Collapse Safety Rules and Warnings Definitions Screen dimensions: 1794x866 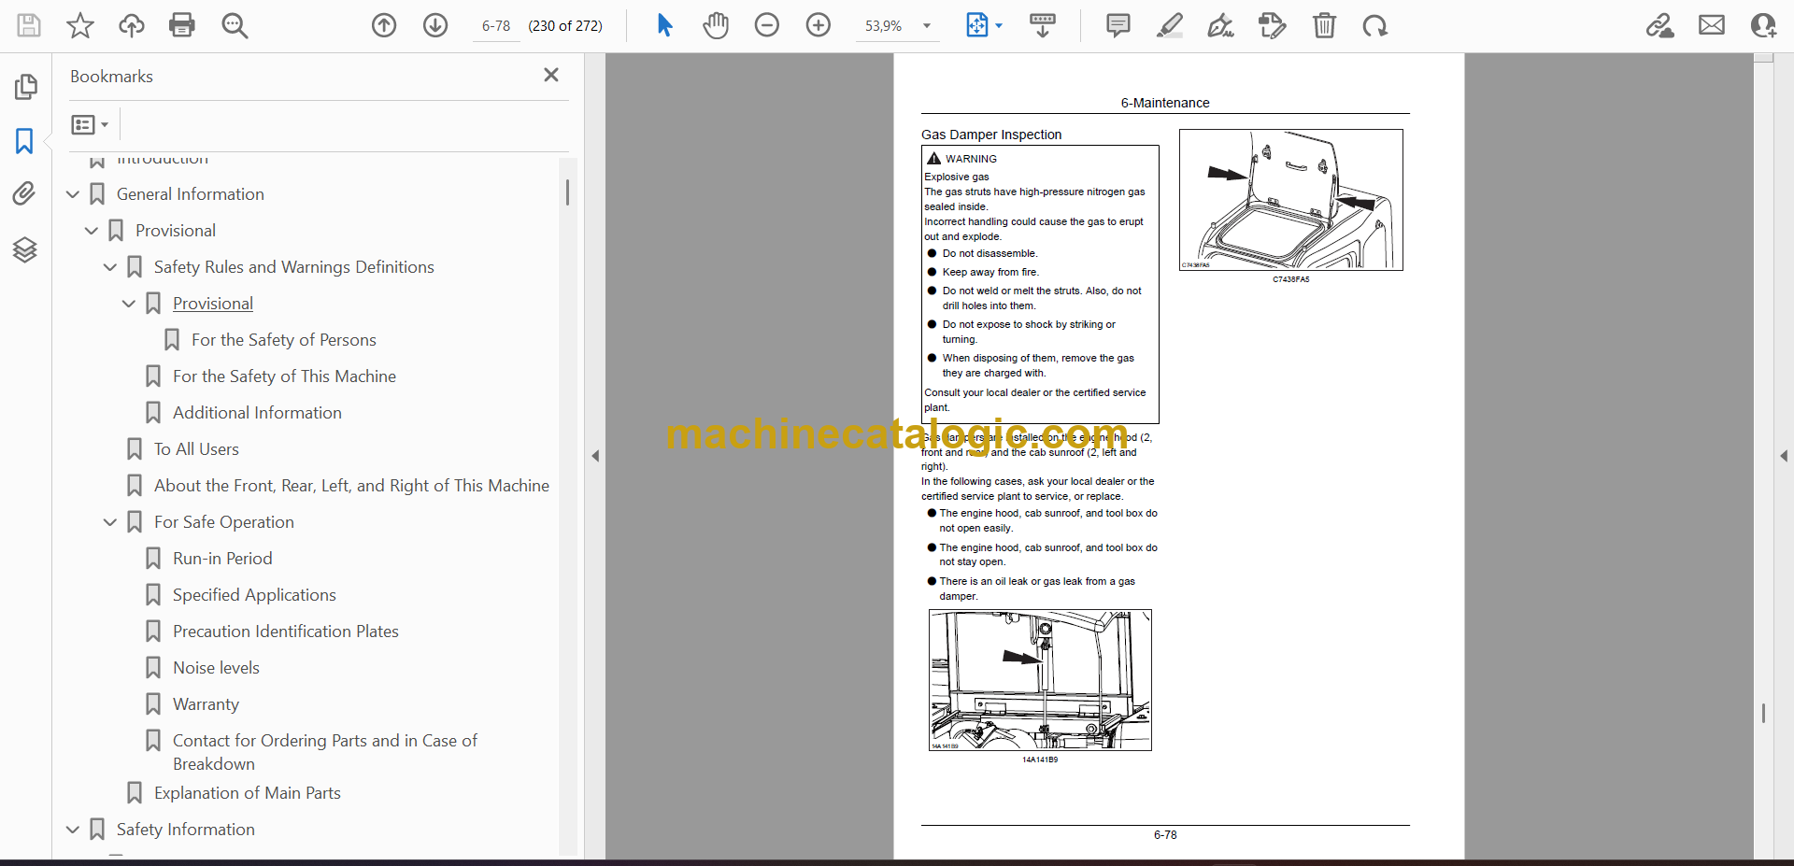click(x=110, y=267)
